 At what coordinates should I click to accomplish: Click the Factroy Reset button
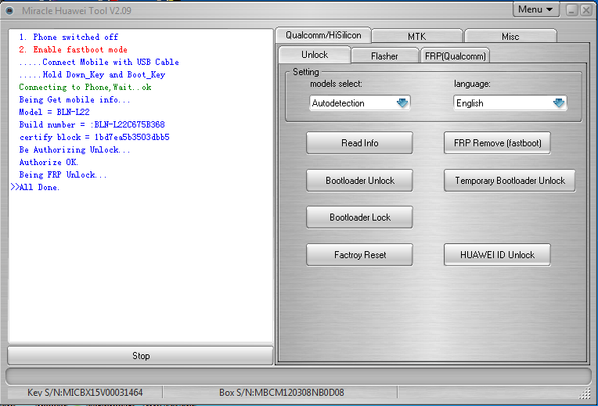[x=359, y=255]
